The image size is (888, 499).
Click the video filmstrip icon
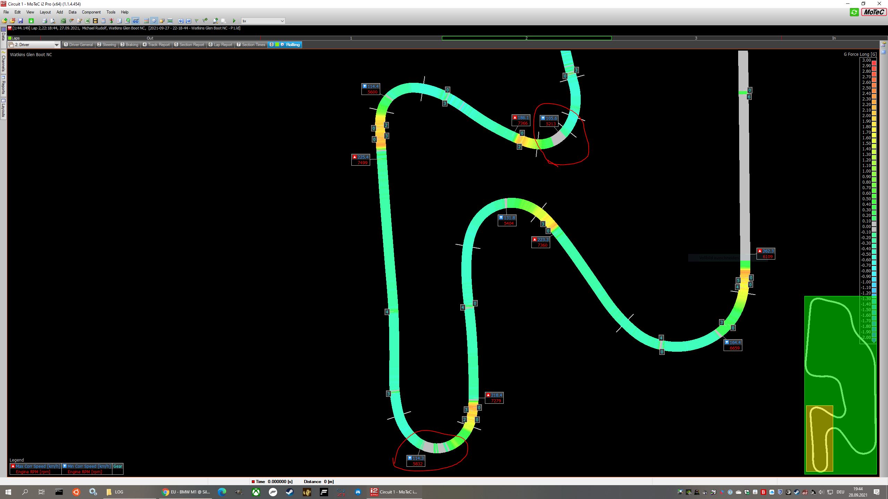[x=95, y=21]
